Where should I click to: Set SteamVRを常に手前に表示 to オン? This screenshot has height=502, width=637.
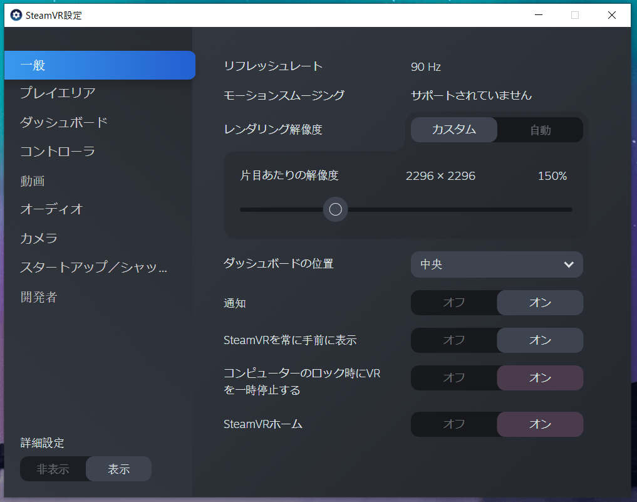[x=541, y=340]
